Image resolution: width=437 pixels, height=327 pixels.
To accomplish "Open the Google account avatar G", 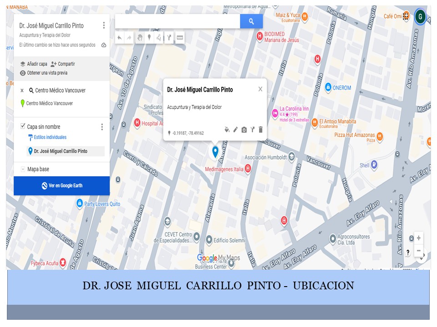I will coord(420,17).
